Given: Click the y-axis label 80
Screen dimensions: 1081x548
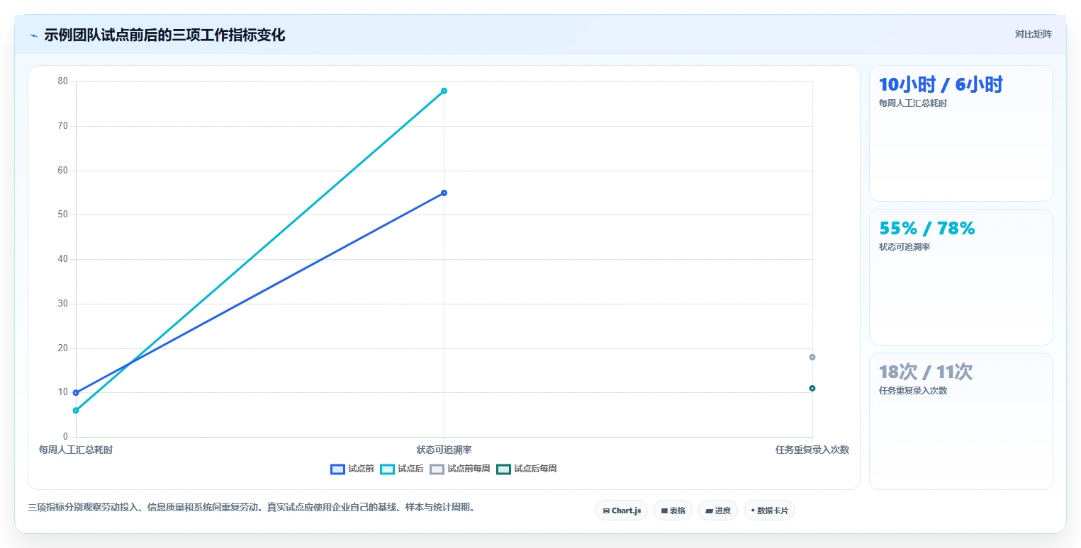Looking at the screenshot, I should [63, 81].
